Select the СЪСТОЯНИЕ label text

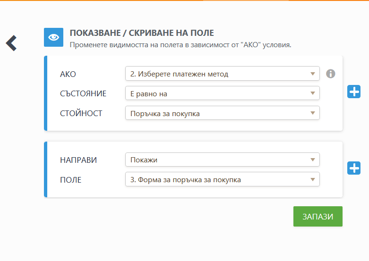tap(83, 93)
